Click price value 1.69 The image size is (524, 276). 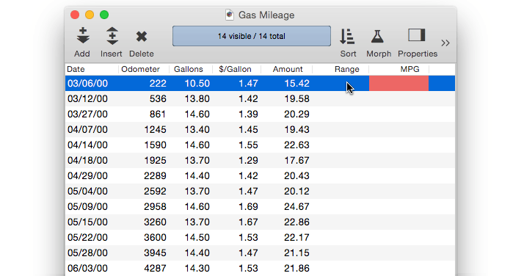pyautogui.click(x=248, y=206)
